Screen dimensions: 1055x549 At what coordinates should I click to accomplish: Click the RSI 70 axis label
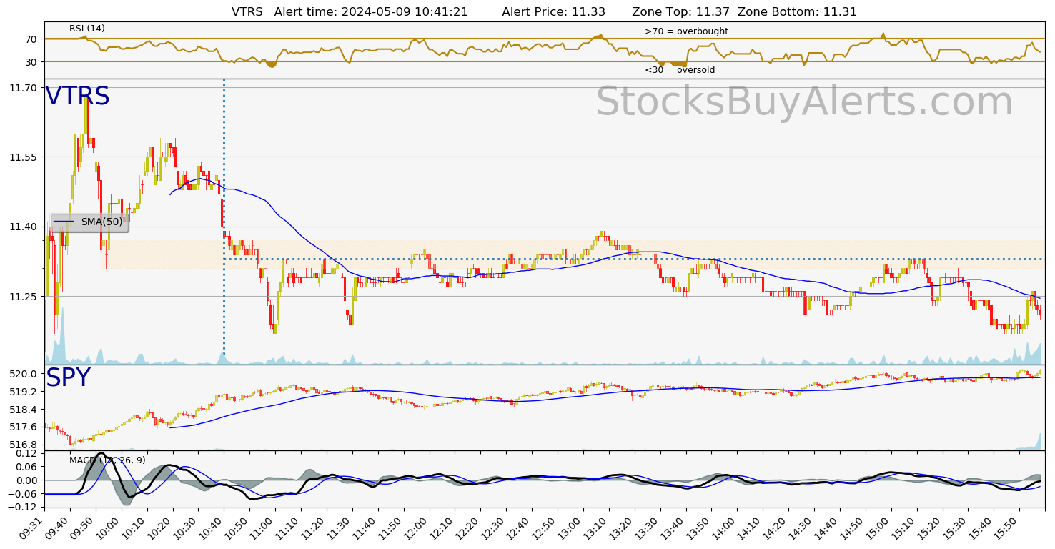[x=31, y=39]
